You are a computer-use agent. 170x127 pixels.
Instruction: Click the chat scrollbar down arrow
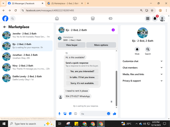116,107
